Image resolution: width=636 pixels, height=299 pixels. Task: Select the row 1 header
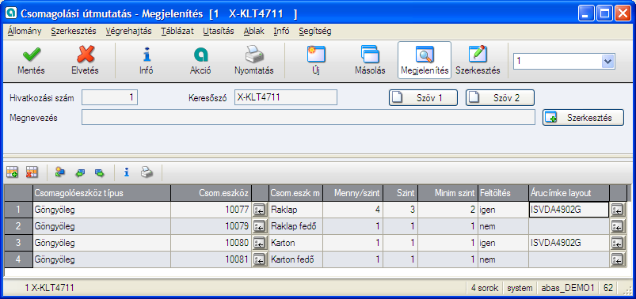click(18, 210)
